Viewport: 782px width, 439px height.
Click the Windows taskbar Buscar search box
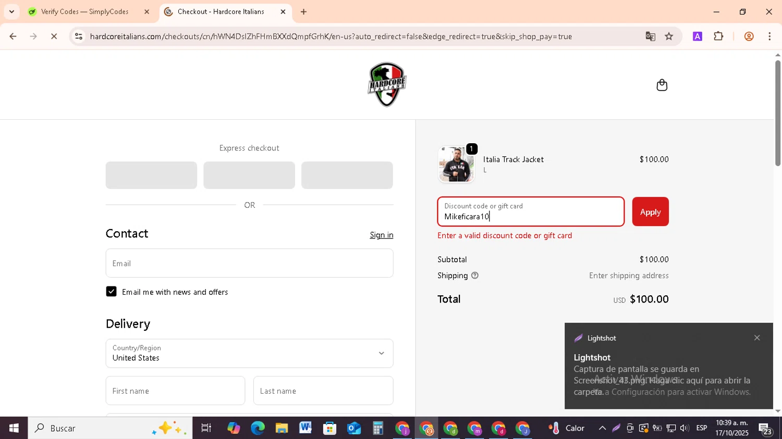[110, 428]
